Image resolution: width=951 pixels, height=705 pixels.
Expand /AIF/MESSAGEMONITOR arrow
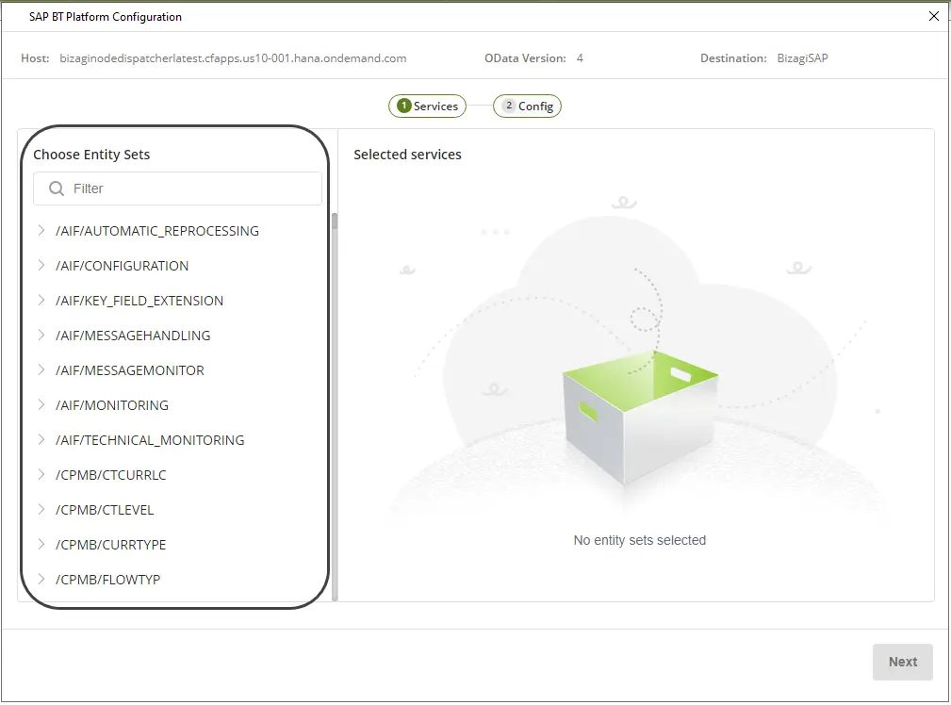(41, 370)
